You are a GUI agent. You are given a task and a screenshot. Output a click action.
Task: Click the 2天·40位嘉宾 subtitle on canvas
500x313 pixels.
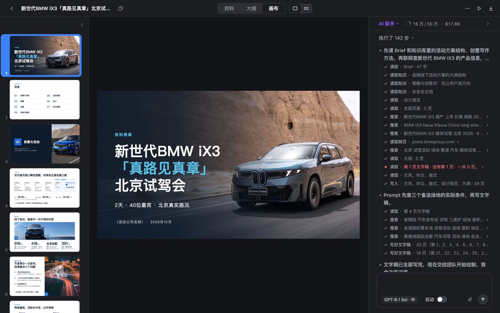click(x=152, y=205)
